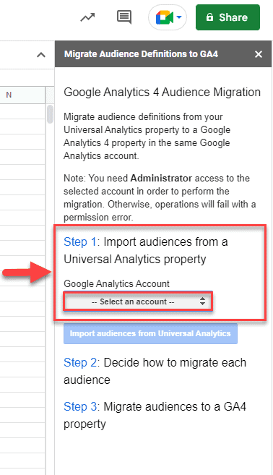Click the Step 3 link text
Screen dimensions: 273x475
pyautogui.click(x=80, y=406)
